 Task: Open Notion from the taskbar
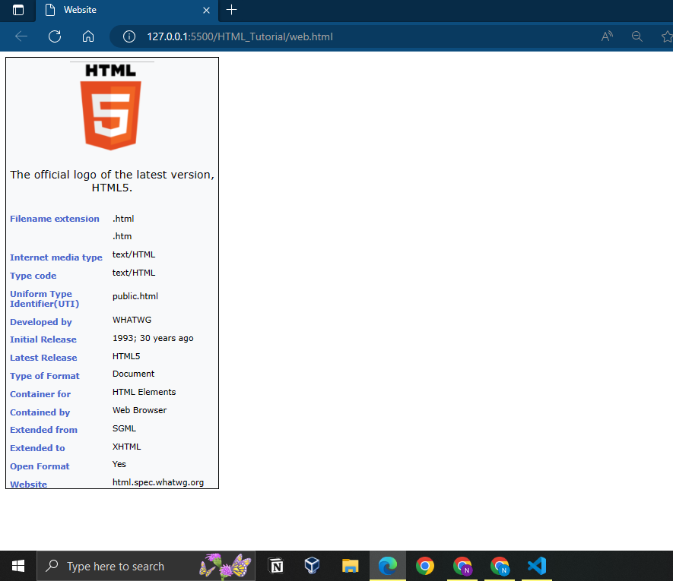(275, 566)
